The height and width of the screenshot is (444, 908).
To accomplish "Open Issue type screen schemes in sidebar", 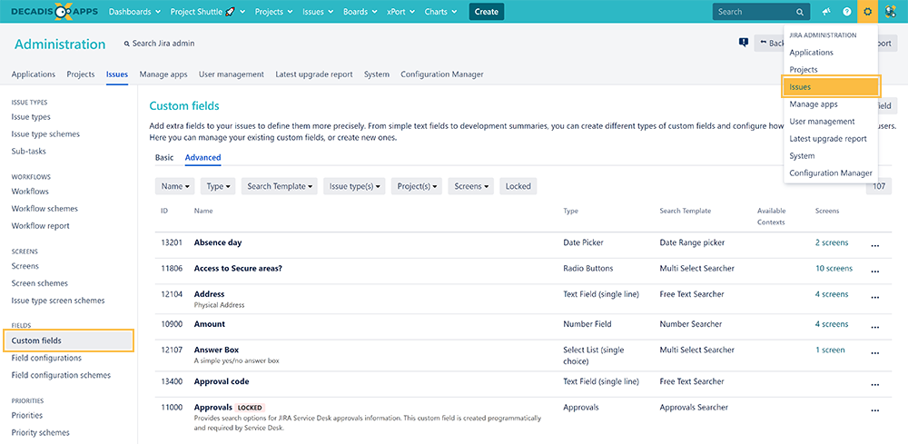I will pos(58,301).
